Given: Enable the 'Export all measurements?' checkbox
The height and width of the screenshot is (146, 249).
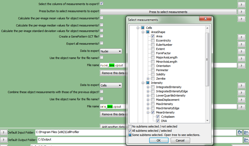Looking at the screenshot, I should [x=102, y=43].
